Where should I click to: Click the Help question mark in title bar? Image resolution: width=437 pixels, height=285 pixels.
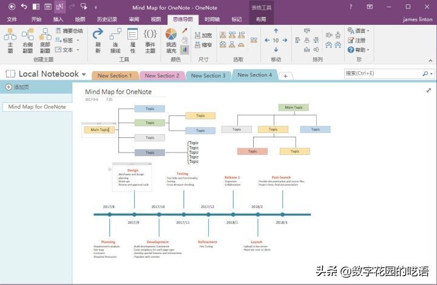pos(351,7)
